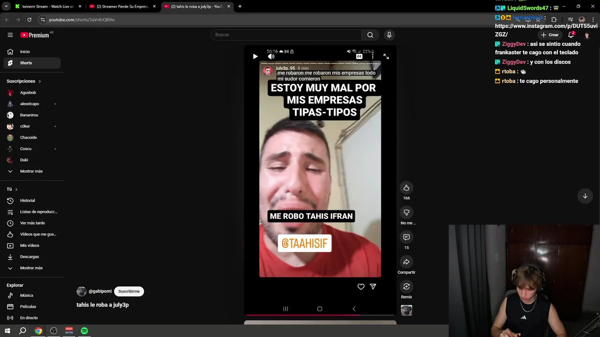
Task: Open the sound source thumbnail
Action: [x=406, y=310]
